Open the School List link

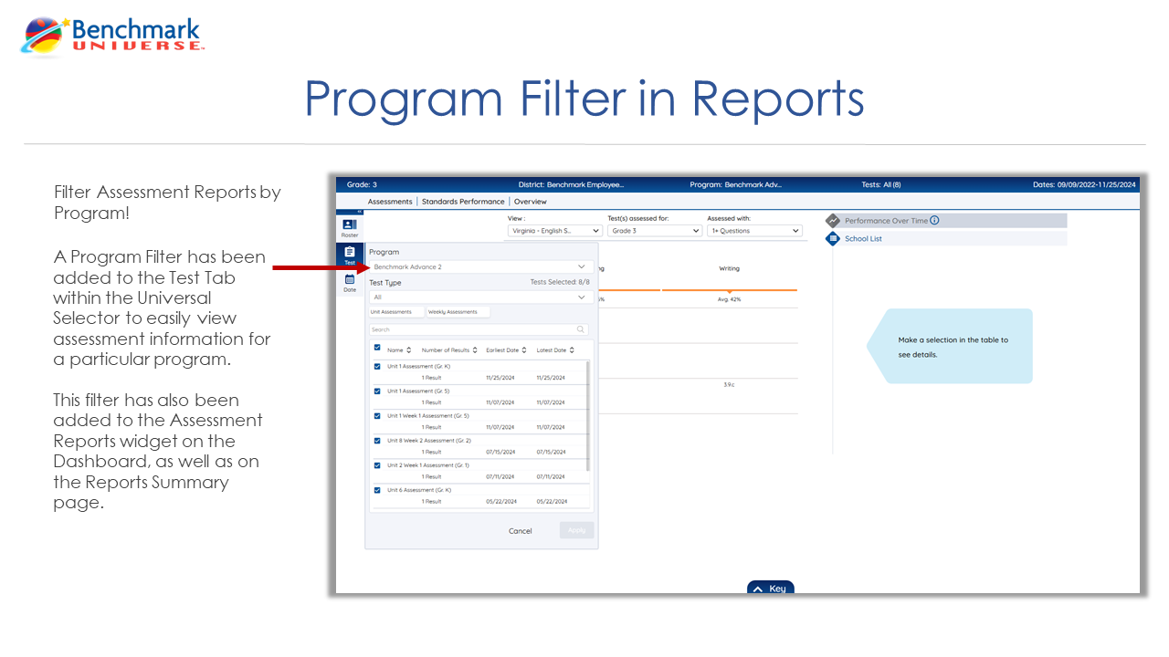863,239
